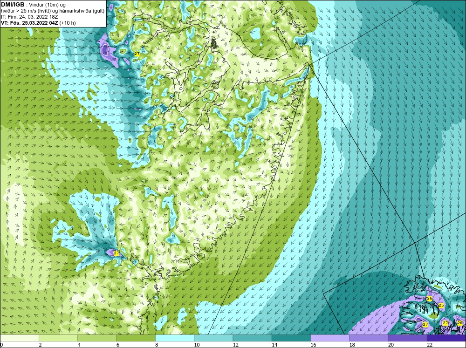Viewport: 466px width, 348px height.
Task: Click the legend scale number 22
Action: point(430,345)
